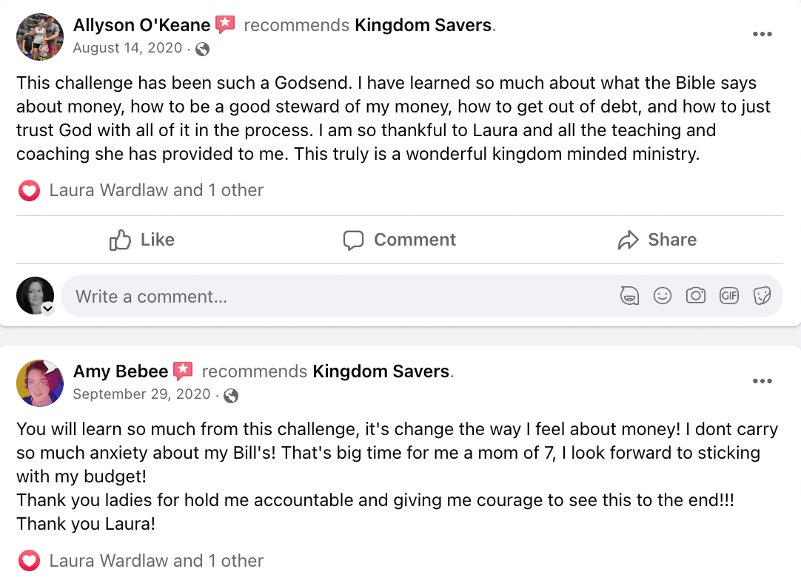Viewport: 801px width, 583px height.
Task: Open the emoji picker in comment box
Action: [x=663, y=297]
